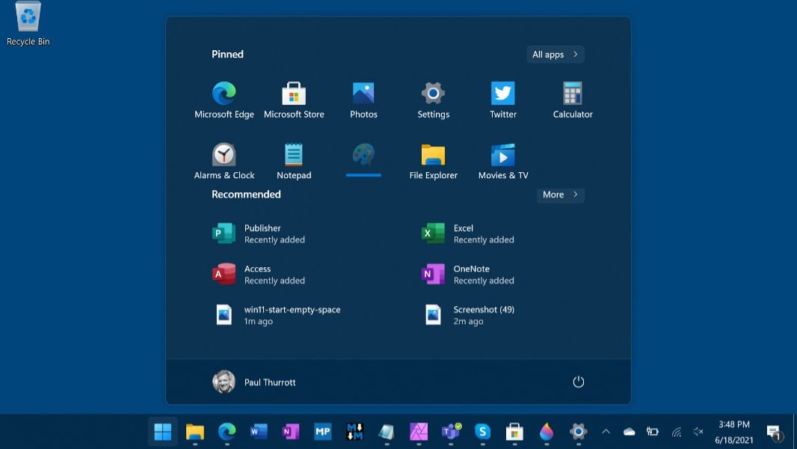Screen dimensions: 797x449
Task: Launch the Twitter app
Action: (502, 100)
